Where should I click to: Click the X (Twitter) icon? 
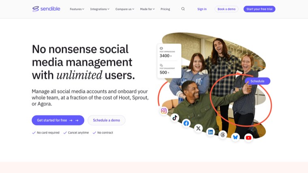(199, 128)
